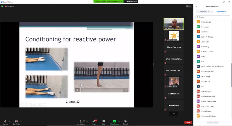Click the slideshow see-all-slides icon
This screenshot has height=126, width=232.
35,105
